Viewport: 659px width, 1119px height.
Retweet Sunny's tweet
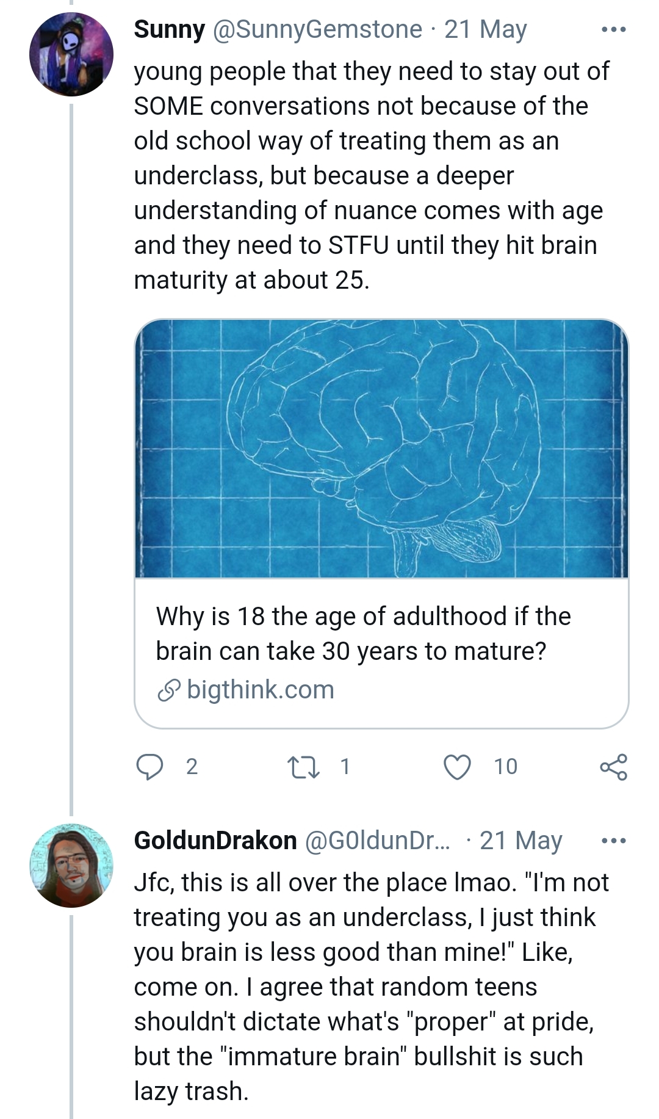pos(303,767)
